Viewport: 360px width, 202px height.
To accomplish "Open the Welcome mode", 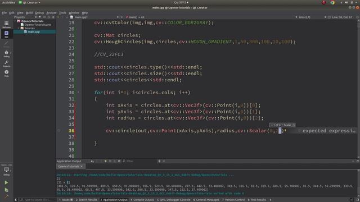I will click(6, 24).
